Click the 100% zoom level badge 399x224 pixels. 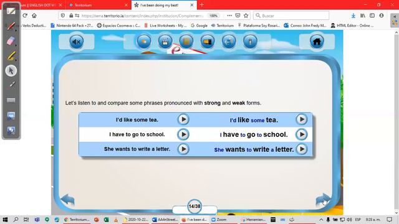(213, 16)
